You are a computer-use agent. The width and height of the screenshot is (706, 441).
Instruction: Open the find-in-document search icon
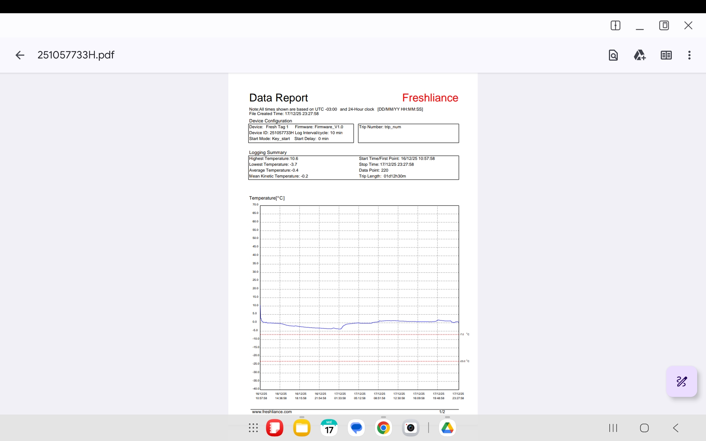click(613, 55)
